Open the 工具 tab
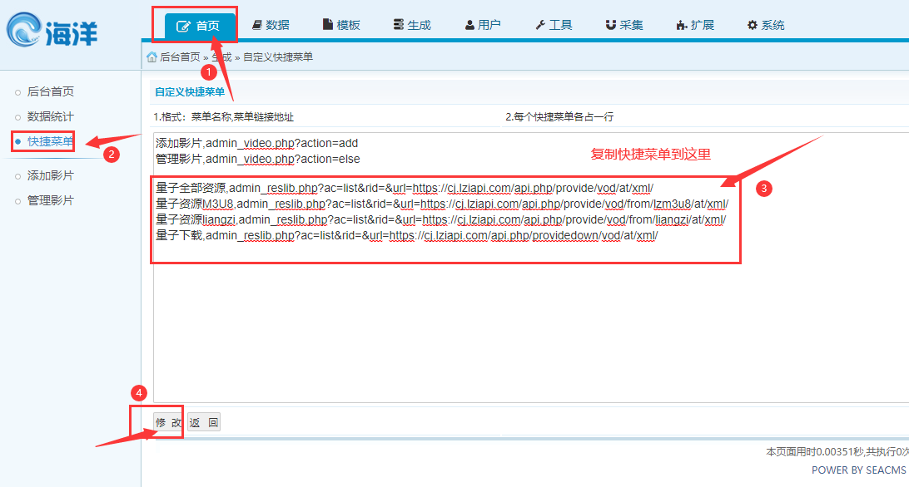Viewport: 909px width, 487px height. (x=554, y=25)
